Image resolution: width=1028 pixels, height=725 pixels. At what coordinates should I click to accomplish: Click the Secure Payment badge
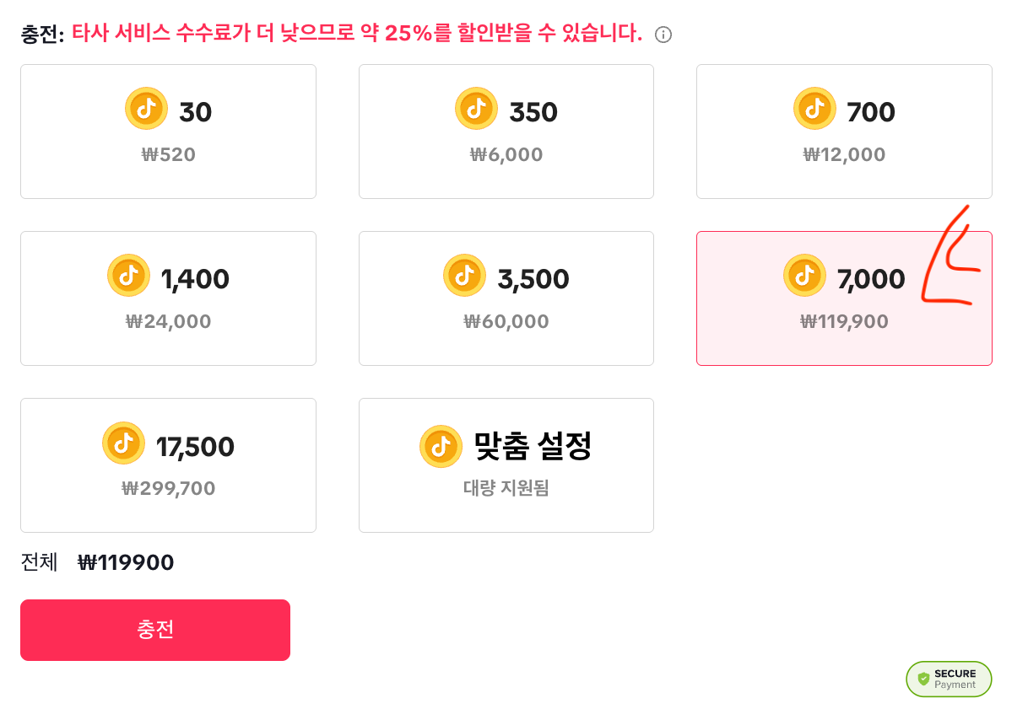point(949,679)
